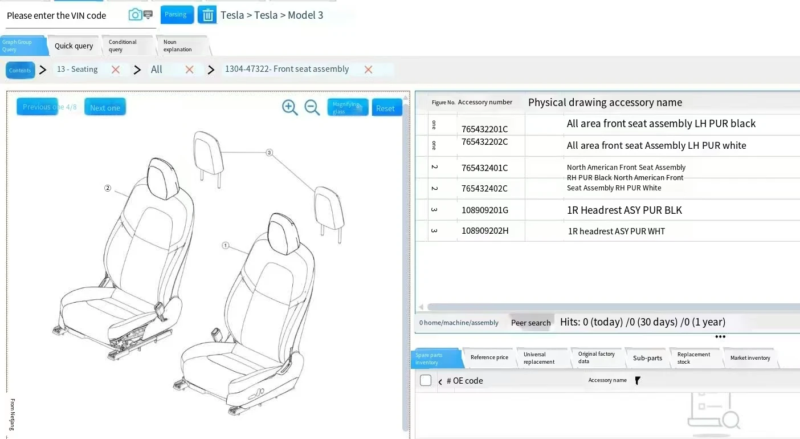Remove the '1304-47322- Front seat assembly' breadcrumb
The height and width of the screenshot is (439, 800).
point(369,70)
